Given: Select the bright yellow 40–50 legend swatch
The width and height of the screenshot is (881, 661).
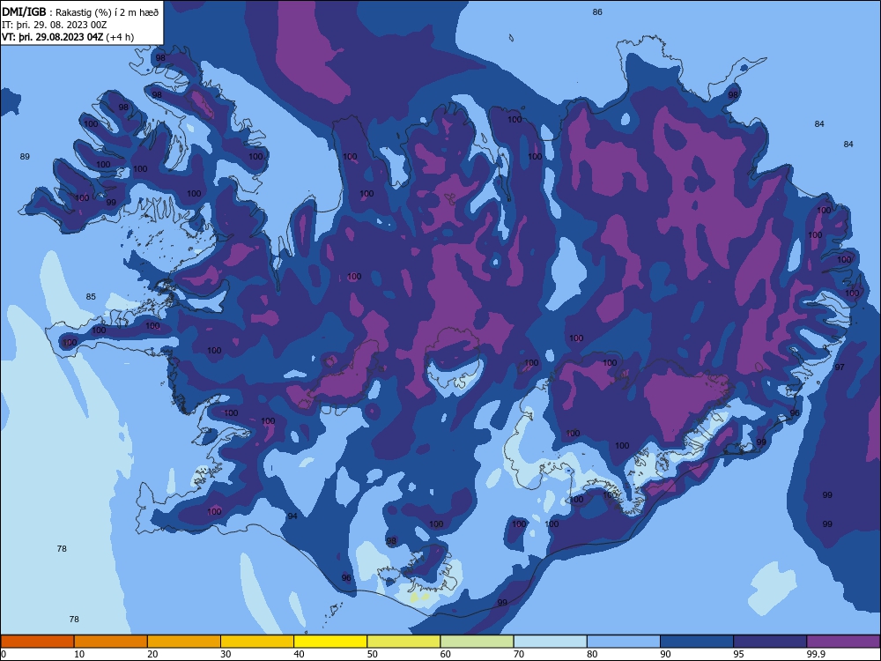Looking at the screenshot, I should tap(330, 642).
